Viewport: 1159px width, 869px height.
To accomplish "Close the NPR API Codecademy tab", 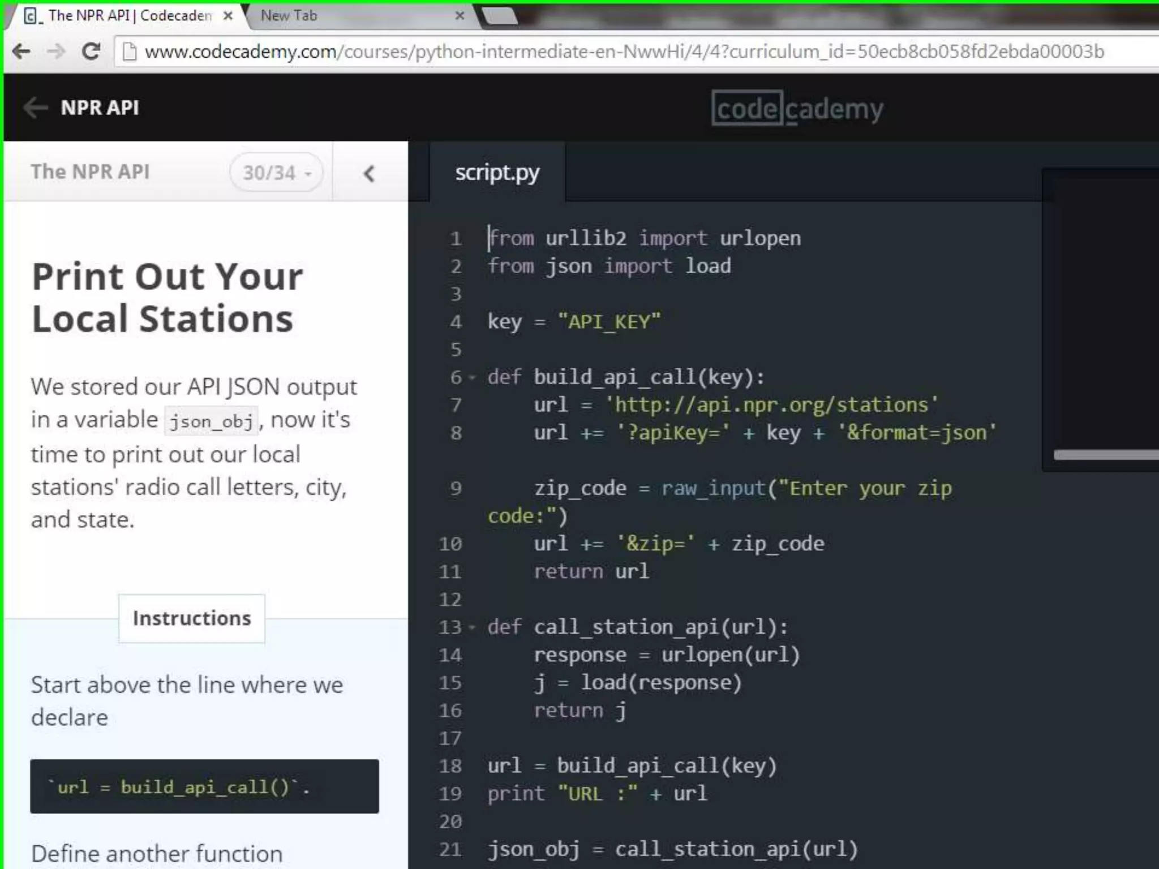I will (x=227, y=16).
